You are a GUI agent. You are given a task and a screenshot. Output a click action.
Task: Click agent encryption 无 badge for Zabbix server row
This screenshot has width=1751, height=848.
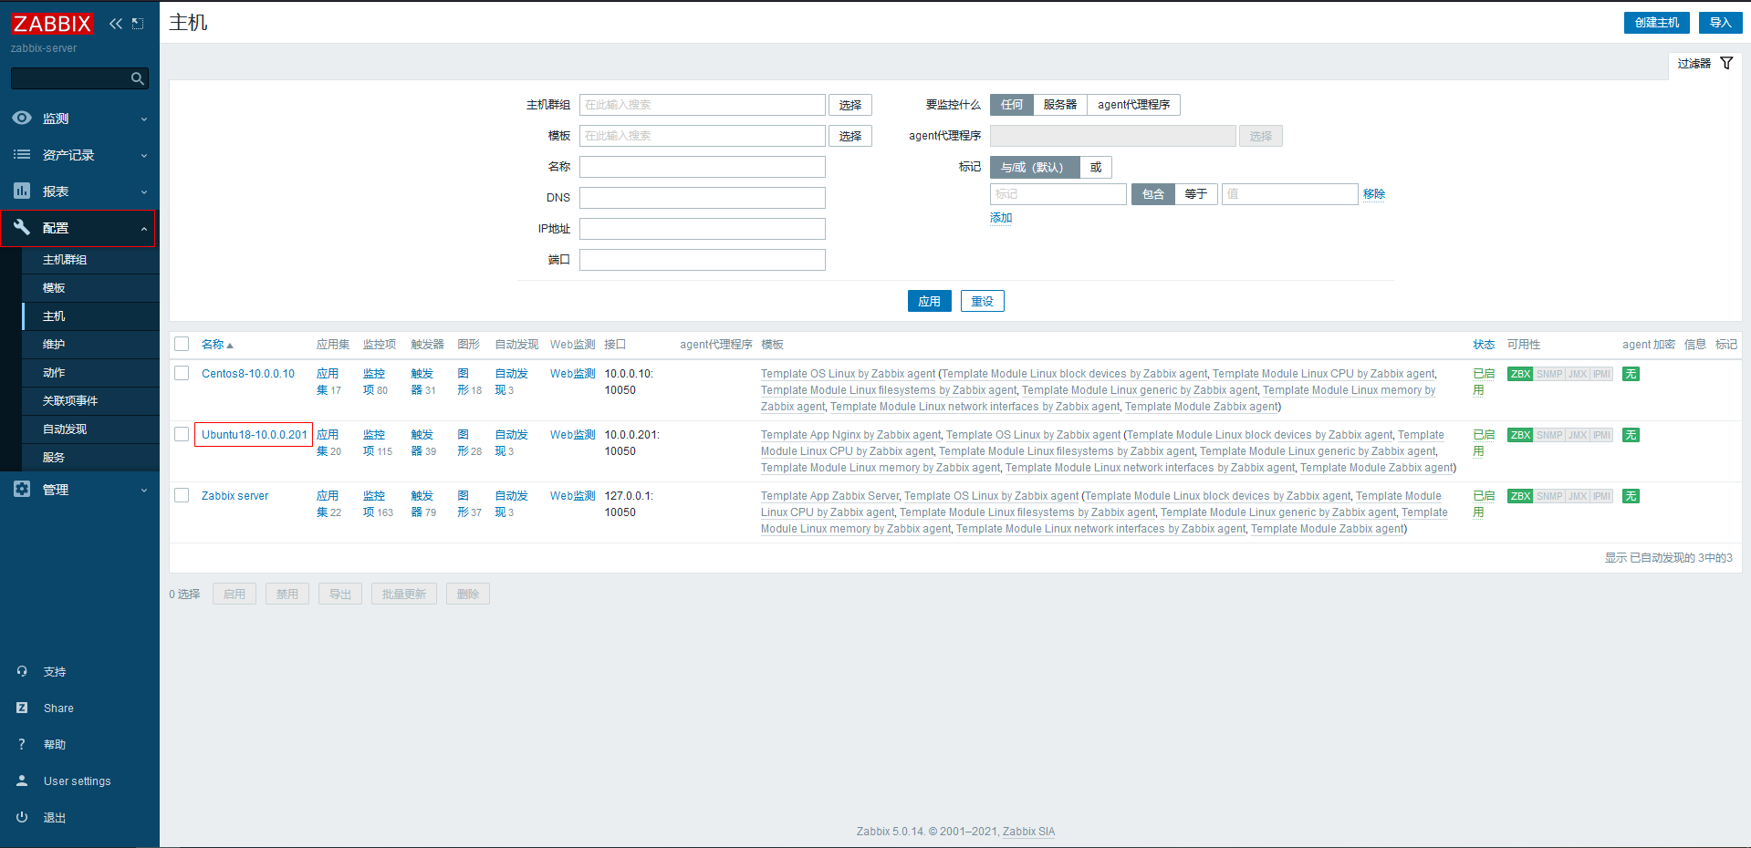[1631, 496]
